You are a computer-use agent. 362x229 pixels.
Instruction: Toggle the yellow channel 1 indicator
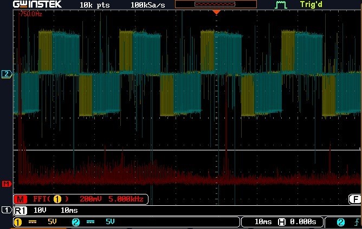pyautogui.click(x=18, y=222)
